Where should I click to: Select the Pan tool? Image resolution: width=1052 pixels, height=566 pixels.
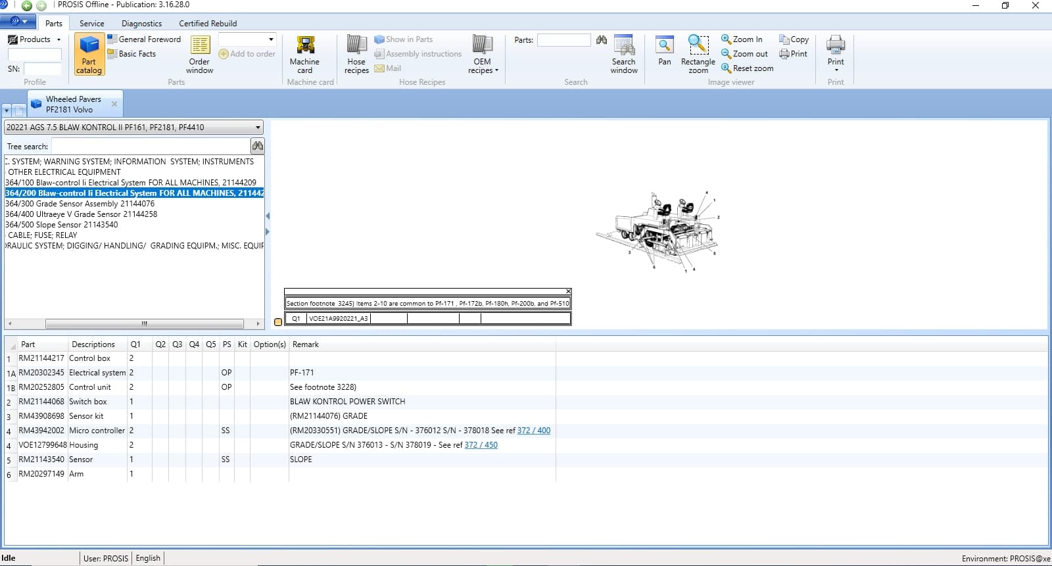pyautogui.click(x=665, y=51)
